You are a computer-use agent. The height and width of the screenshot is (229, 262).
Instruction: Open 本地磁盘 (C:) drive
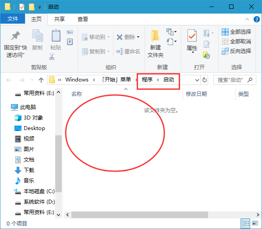point(35,191)
